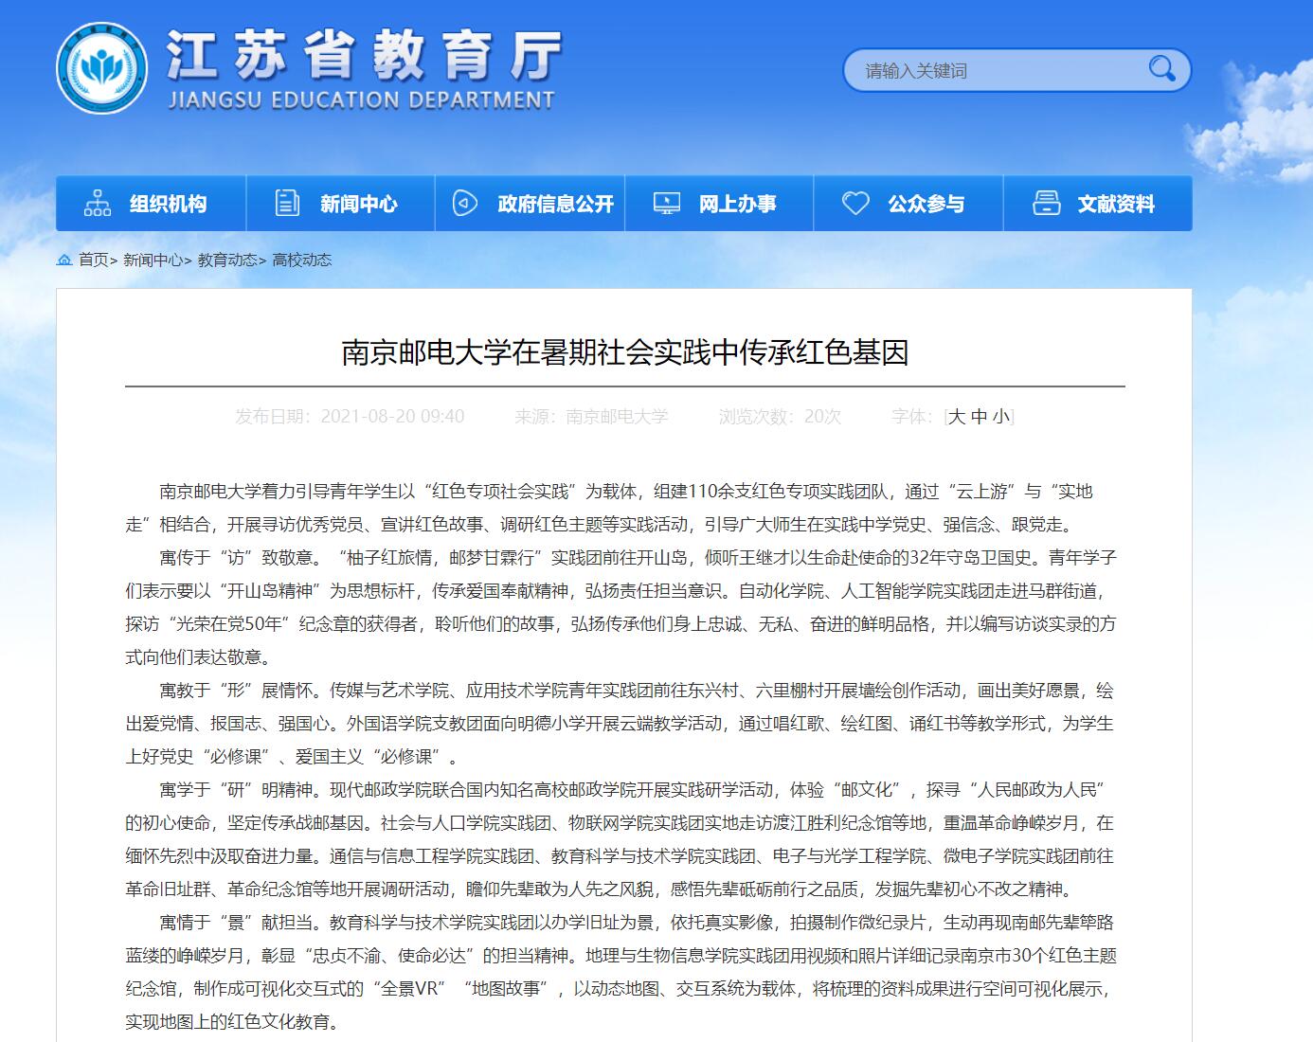The image size is (1313, 1042).
Task: Click the 组织机构 hierarchy icon
Action: [98, 204]
